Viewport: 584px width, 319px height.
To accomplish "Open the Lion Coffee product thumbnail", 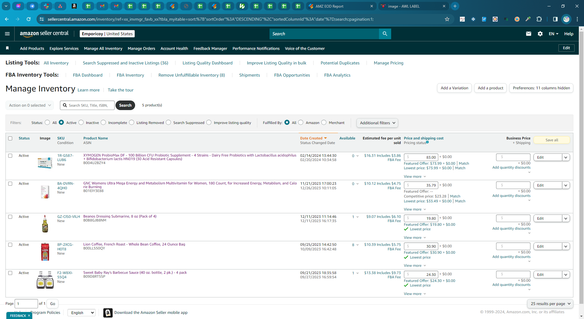I will (45, 252).
